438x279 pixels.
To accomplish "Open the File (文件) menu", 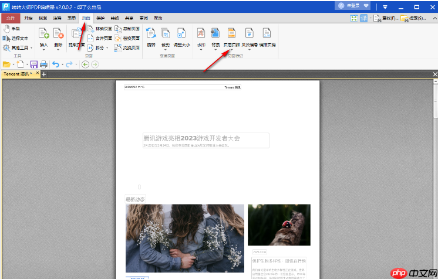I will (x=11, y=18).
